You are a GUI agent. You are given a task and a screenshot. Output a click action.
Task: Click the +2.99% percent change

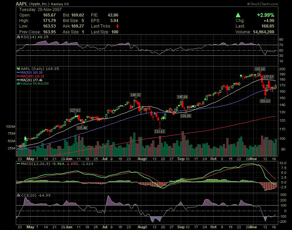click(x=266, y=15)
